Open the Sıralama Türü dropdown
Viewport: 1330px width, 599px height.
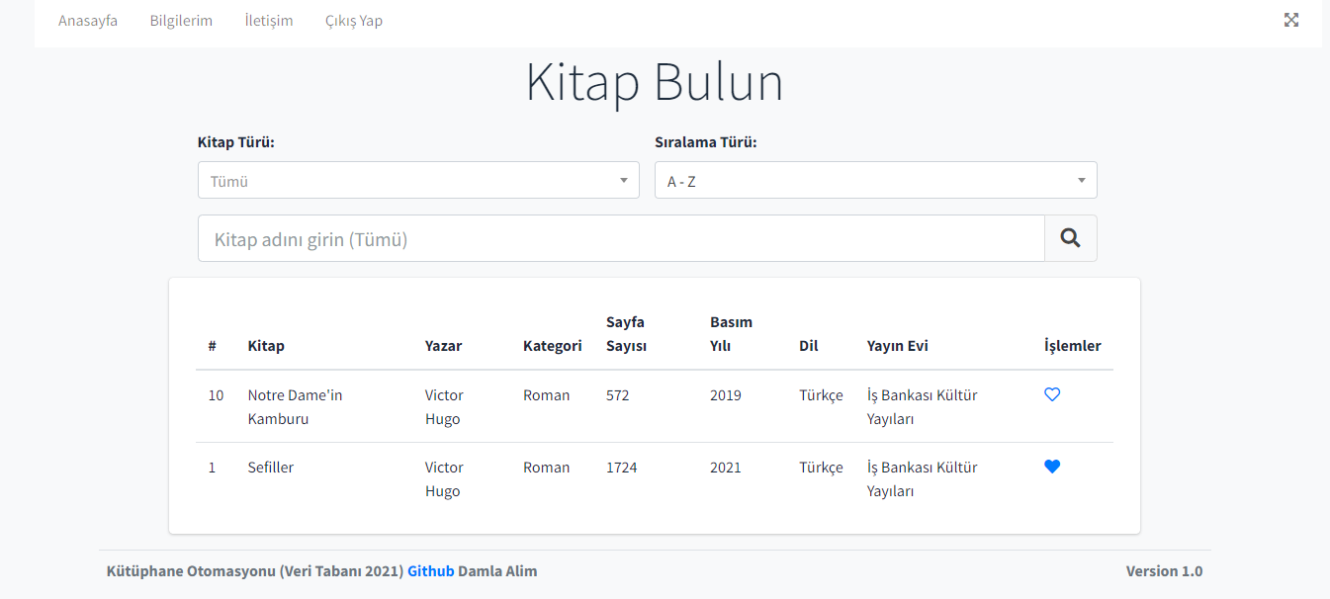(x=875, y=179)
